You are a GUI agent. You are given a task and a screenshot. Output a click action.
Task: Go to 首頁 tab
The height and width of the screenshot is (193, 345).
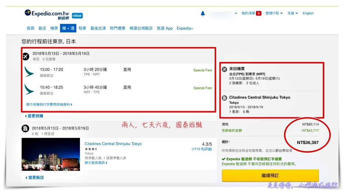click(x=30, y=28)
